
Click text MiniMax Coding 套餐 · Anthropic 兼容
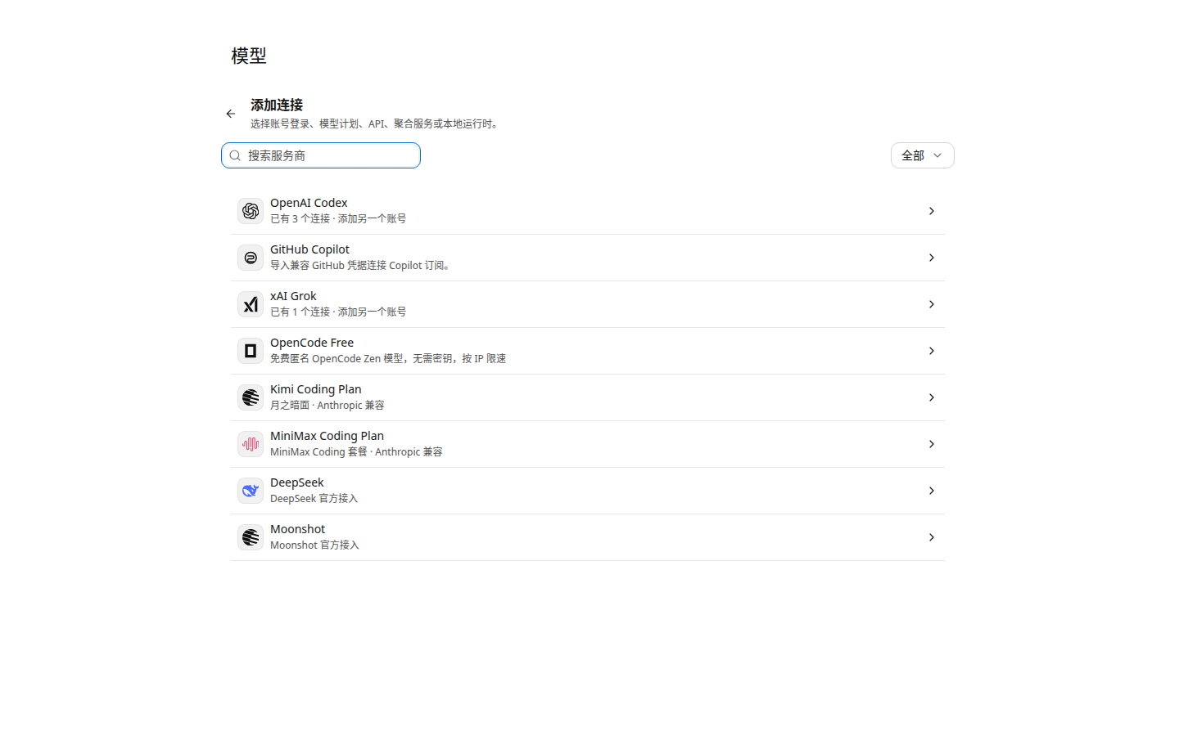point(356,451)
